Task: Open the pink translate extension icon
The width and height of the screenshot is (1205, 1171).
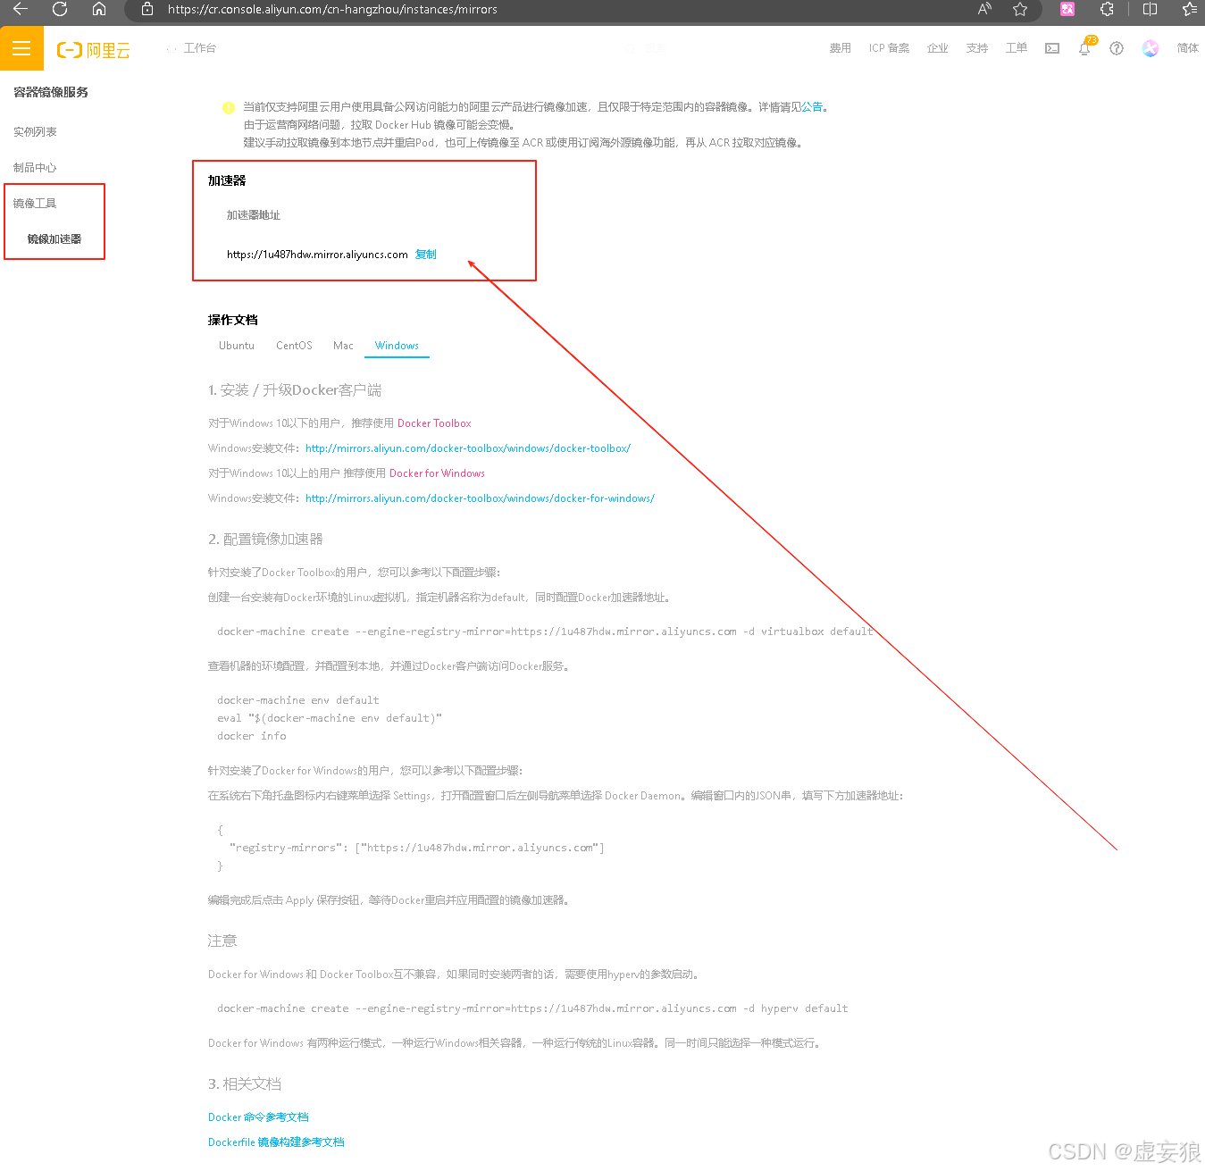Action: point(1067,9)
